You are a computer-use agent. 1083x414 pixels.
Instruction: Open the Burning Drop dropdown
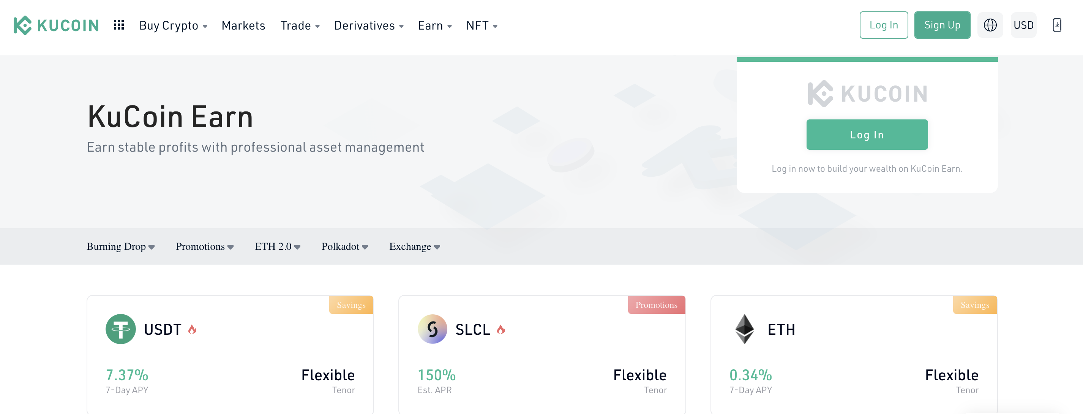point(121,246)
